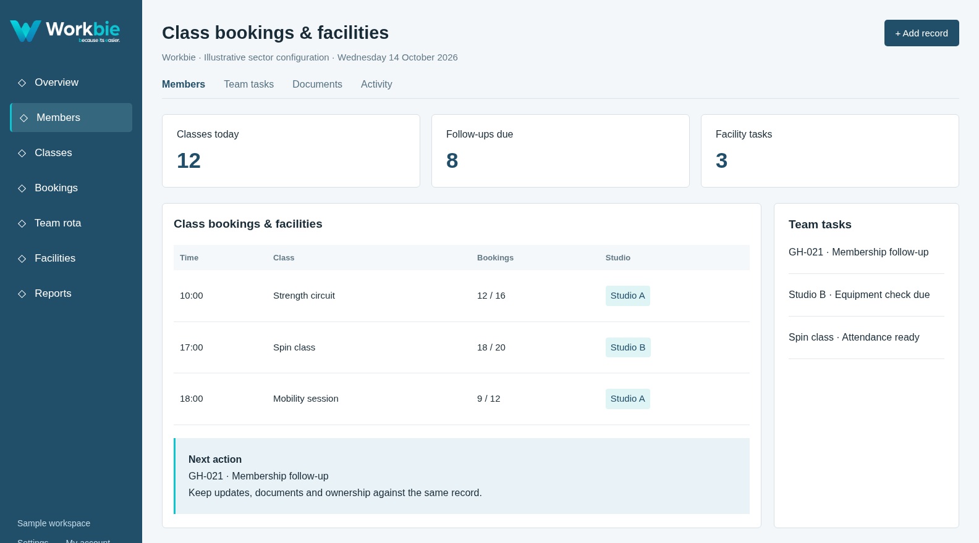The height and width of the screenshot is (543, 979).
Task: Click the diamond icon beside Team rota
Action: 22,223
